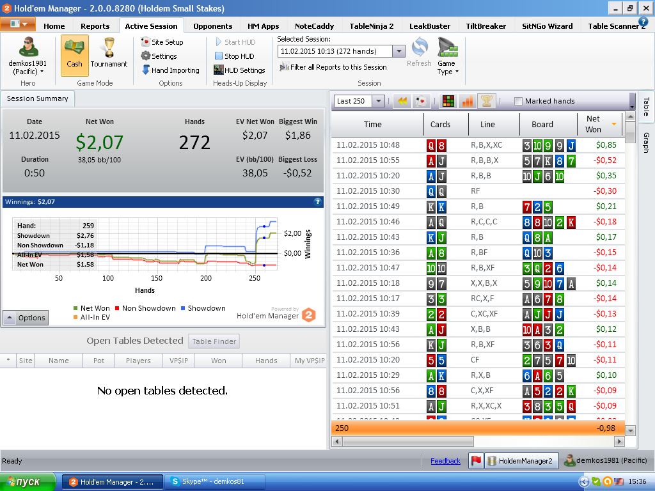This screenshot has height=491, width=655.
Task: Open the vertical Graph side tab
Action: tap(646, 143)
